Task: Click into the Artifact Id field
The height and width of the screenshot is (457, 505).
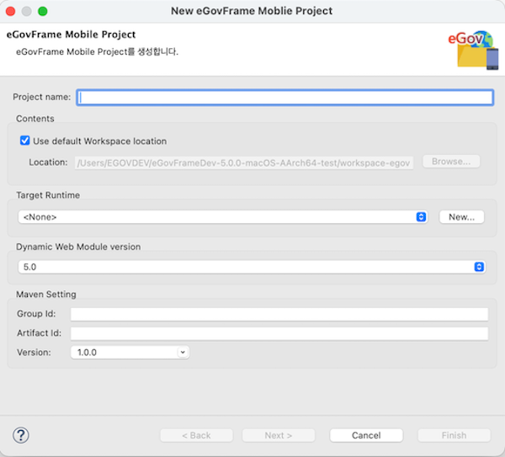Action: 279,333
